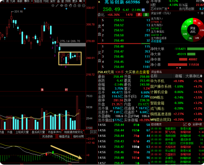Switch to 盘后成交量 indicator tab

coord(38,132)
